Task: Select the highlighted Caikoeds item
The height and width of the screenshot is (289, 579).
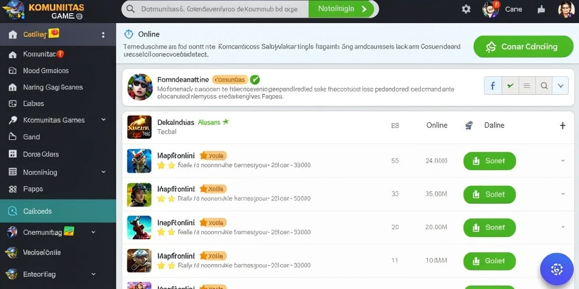Action: (58, 211)
